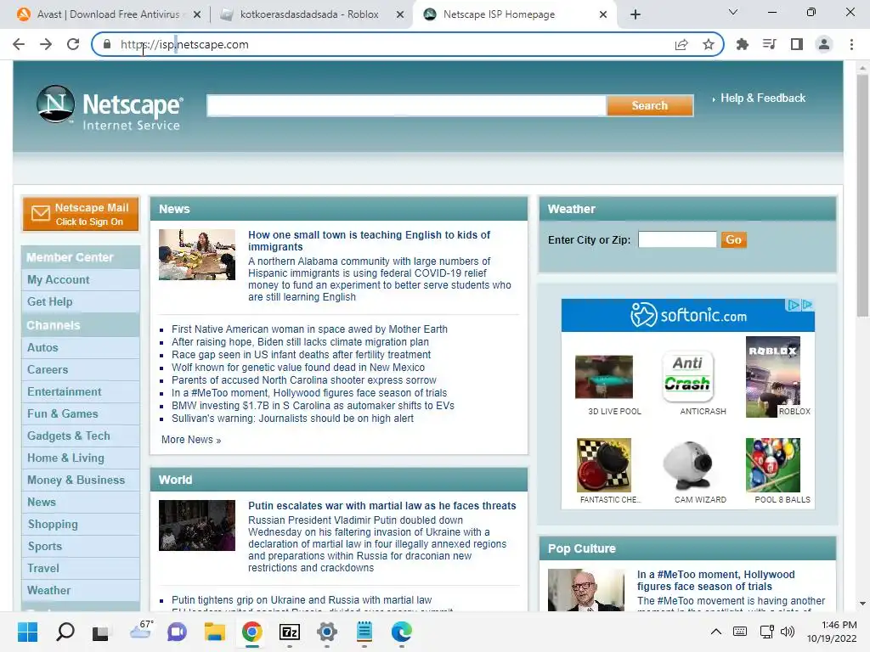Open Pool 8 Balls ad thumbnail
Viewport: 870px width, 652px height.
pyautogui.click(x=773, y=465)
